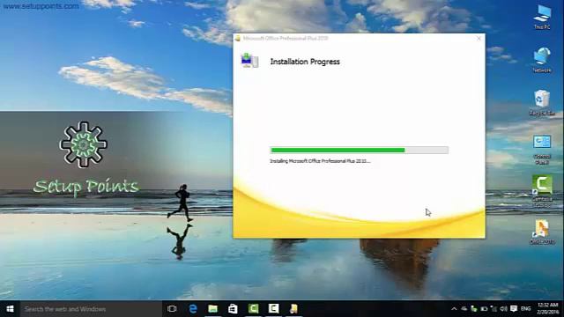Open the Recycle Bin desktop icon
The image size is (564, 317).
[542, 102]
